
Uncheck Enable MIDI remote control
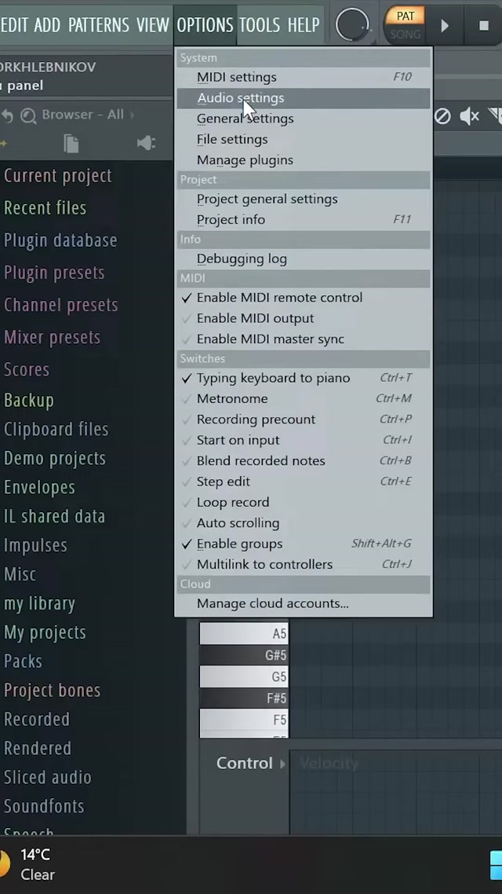point(279,298)
